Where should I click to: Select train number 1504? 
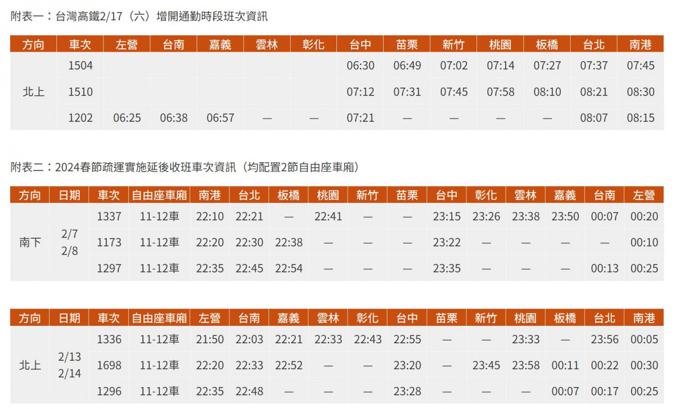[80, 66]
